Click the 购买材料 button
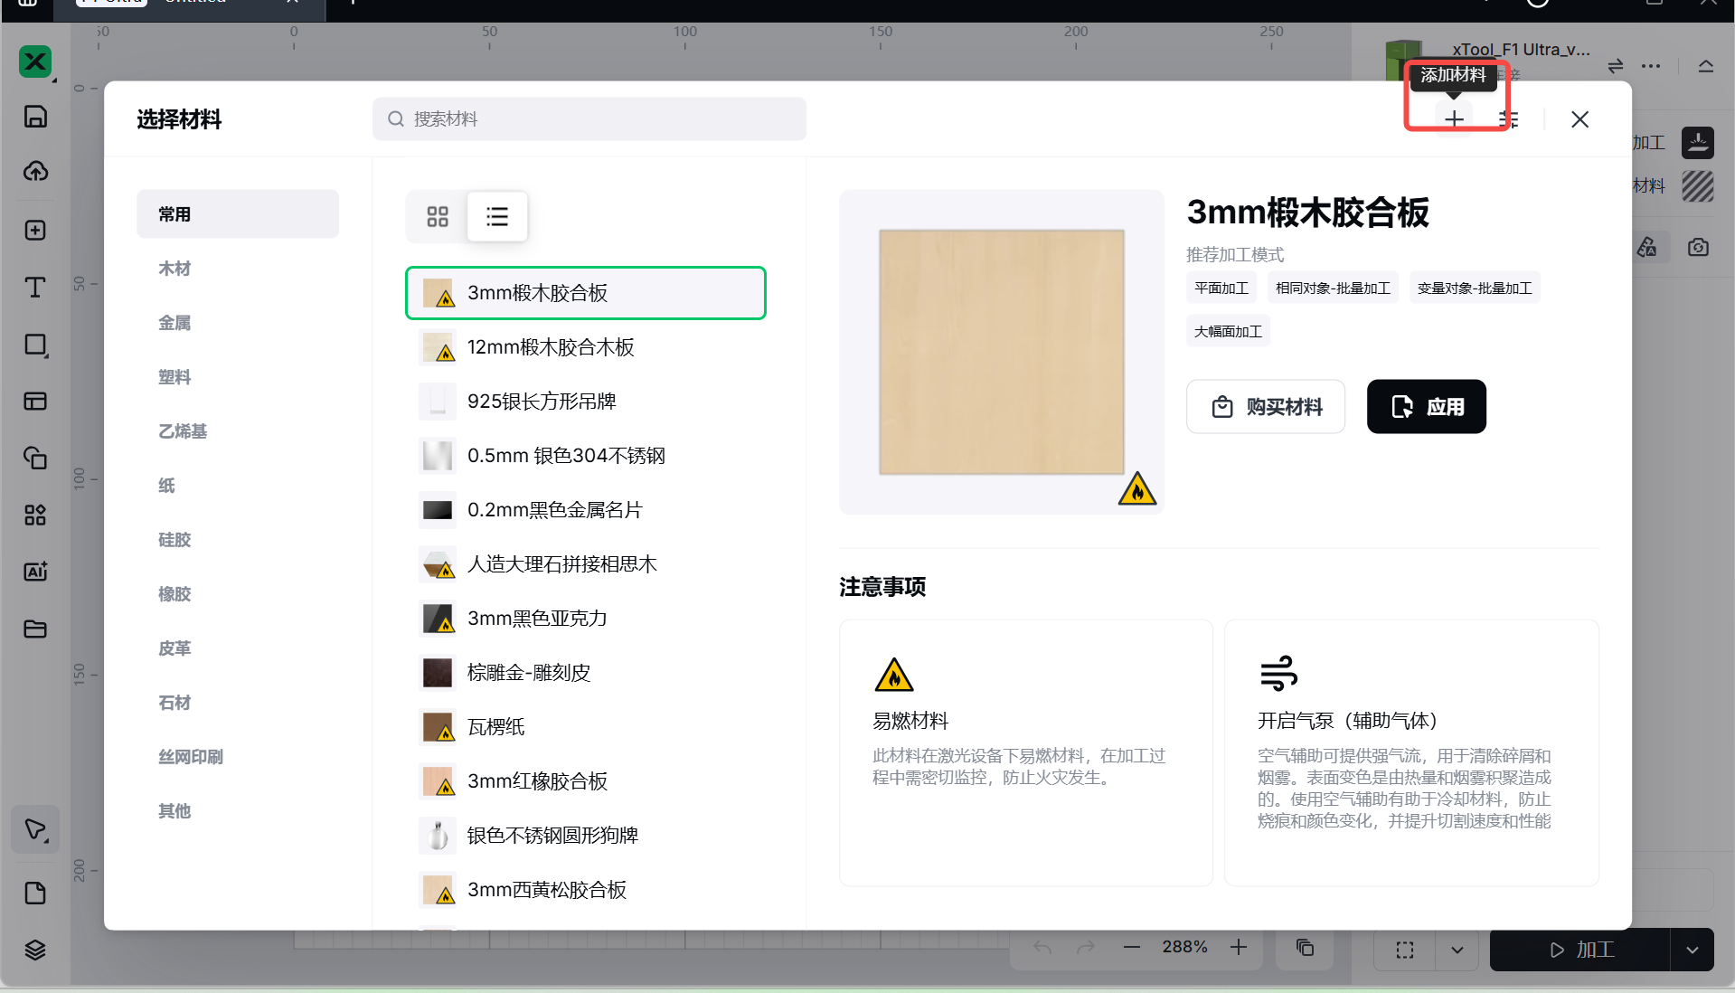Screen dimensions: 1735x993 [1265, 407]
